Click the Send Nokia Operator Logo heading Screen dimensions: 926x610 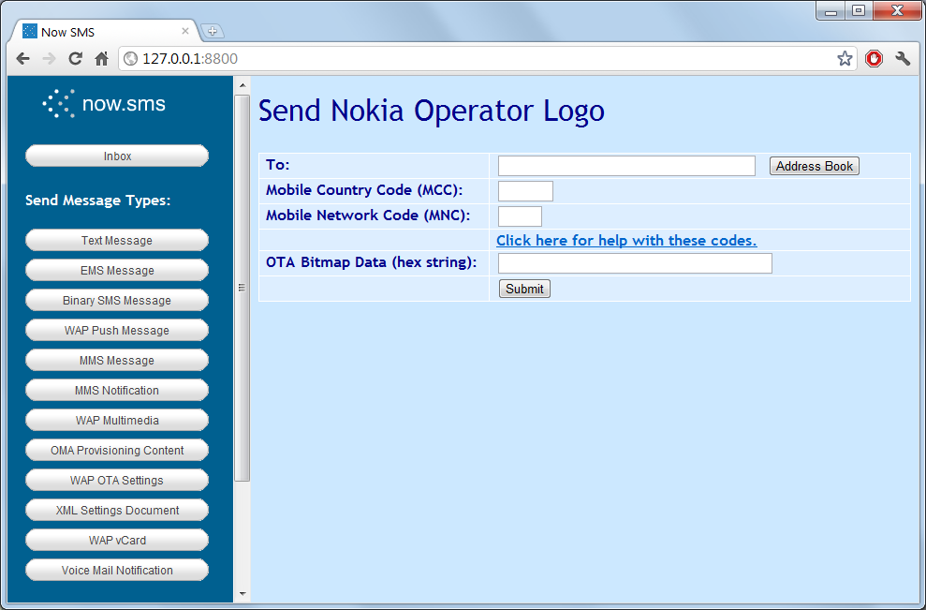coord(432,112)
